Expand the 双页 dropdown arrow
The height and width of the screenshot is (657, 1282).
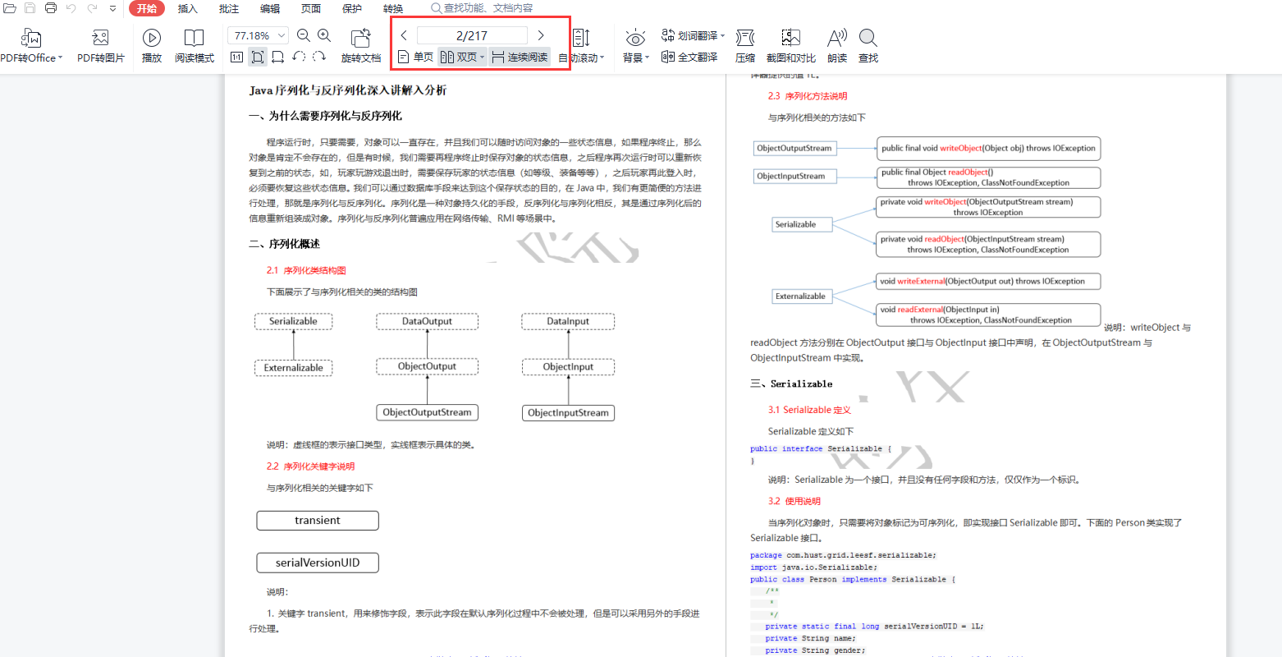[482, 57]
